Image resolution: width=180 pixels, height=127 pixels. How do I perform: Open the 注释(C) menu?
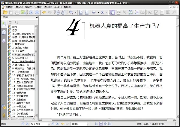[38, 7]
